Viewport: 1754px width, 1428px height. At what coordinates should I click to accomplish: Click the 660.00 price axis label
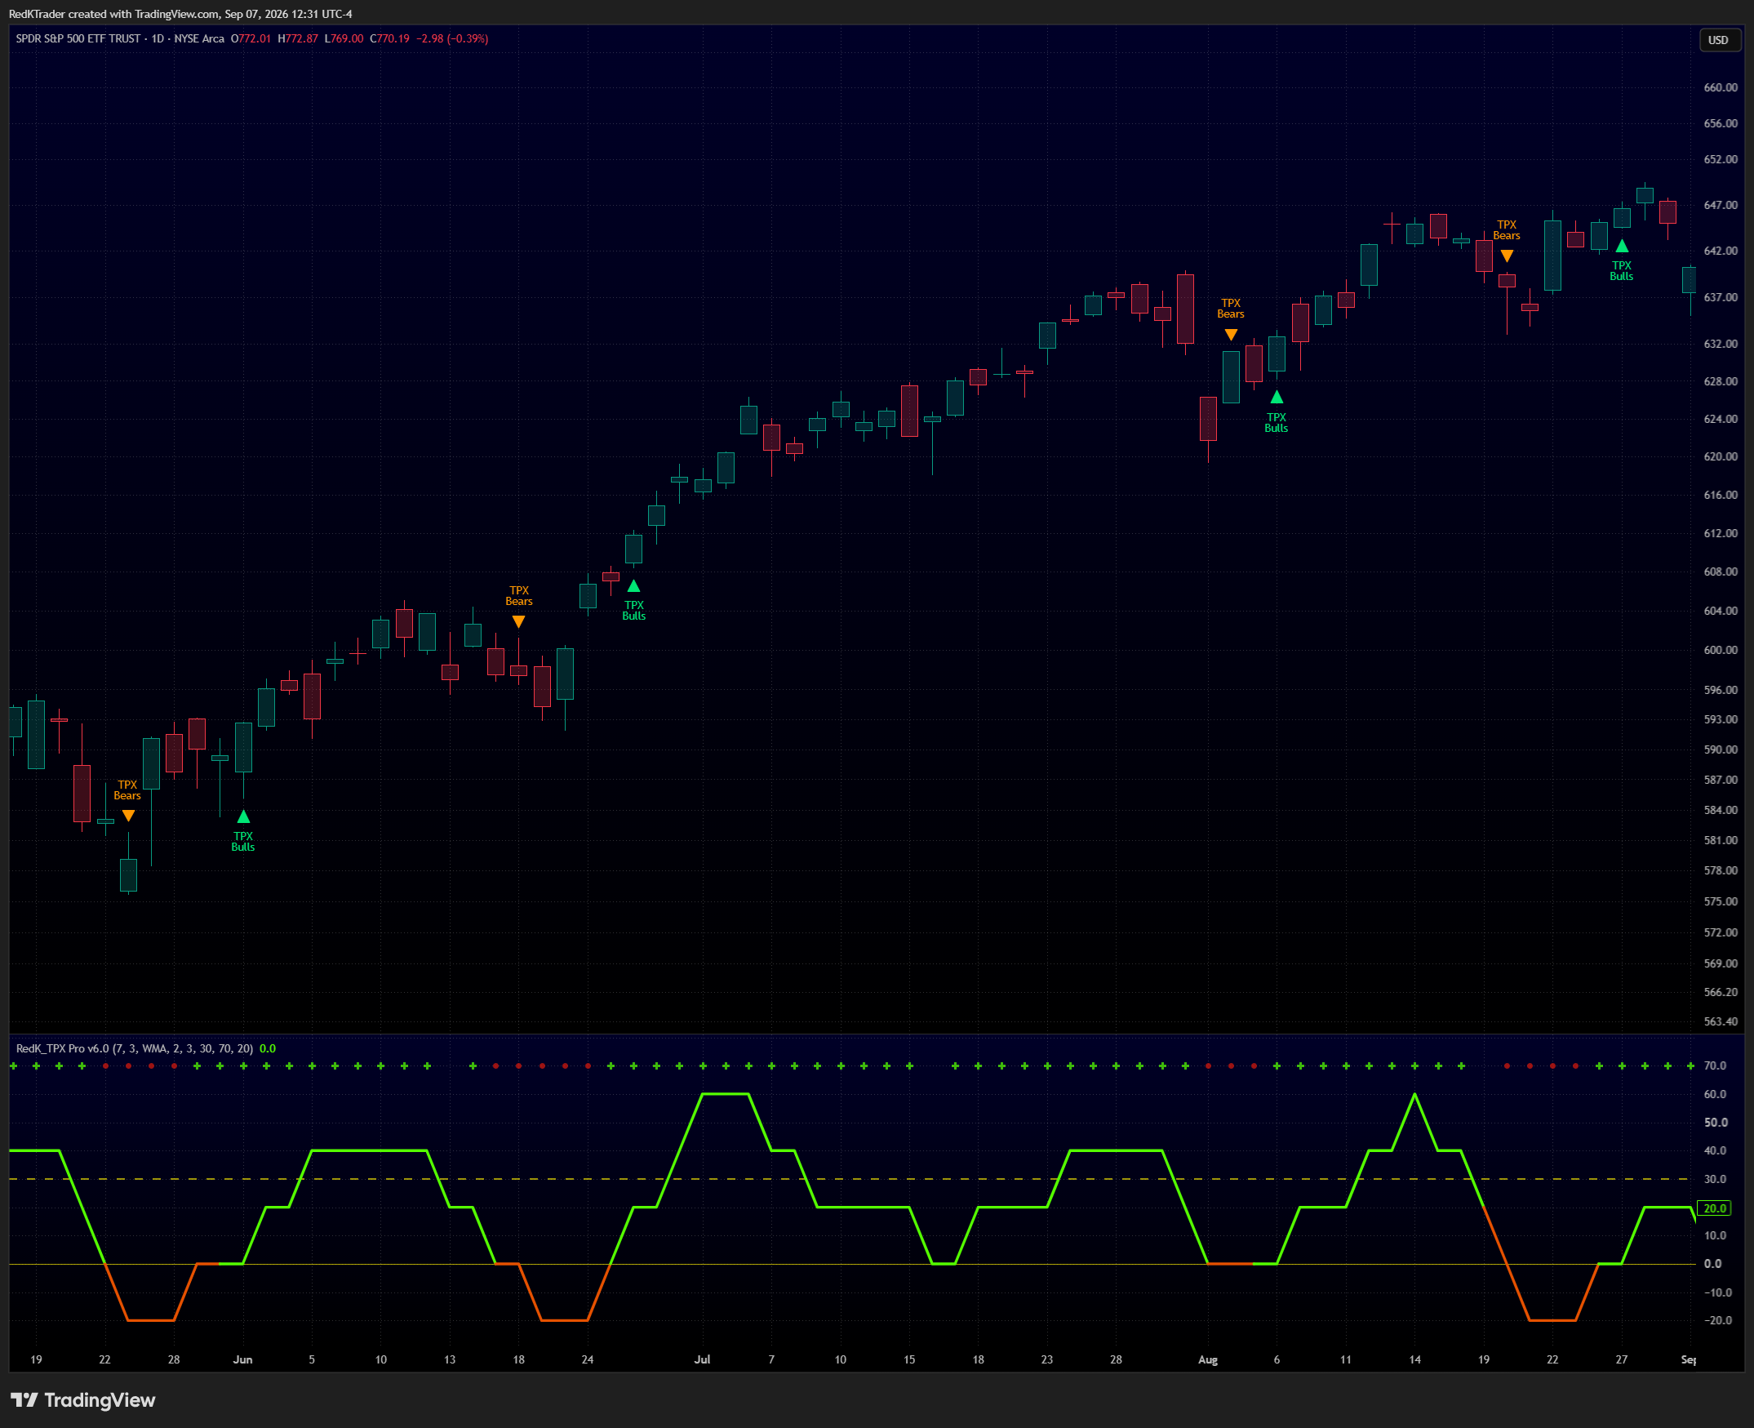point(1721,87)
